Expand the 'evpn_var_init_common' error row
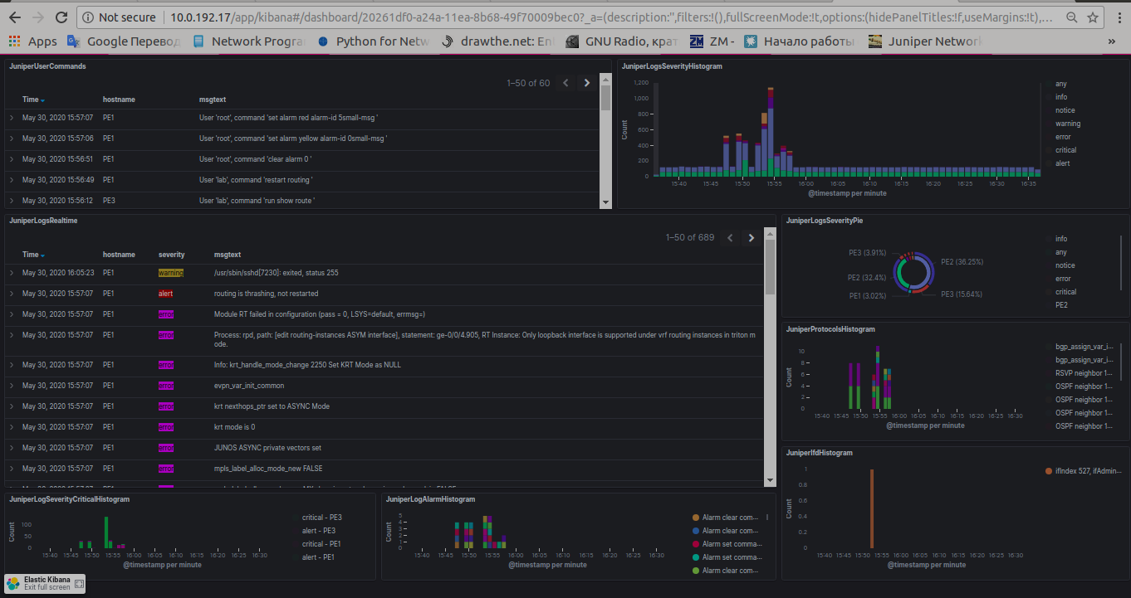Screen dimensions: 1131x598 point(12,386)
